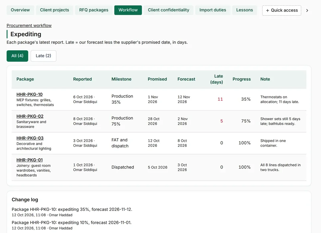Click 'MEP fixtures: grilles, switches, thermostats' description
Viewport: 321px width, 233px height.
35,102
